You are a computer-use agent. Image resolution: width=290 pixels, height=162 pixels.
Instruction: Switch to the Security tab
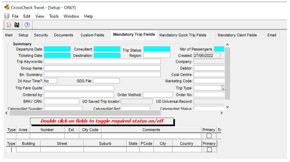click(x=41, y=35)
